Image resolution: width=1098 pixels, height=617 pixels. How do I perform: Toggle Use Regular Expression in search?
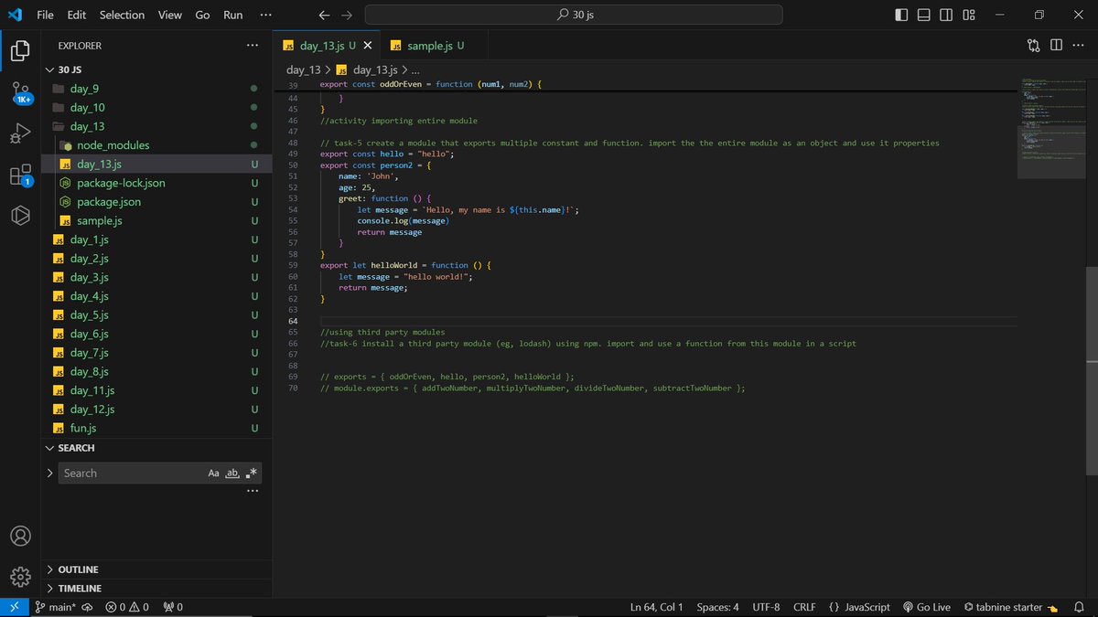point(251,473)
